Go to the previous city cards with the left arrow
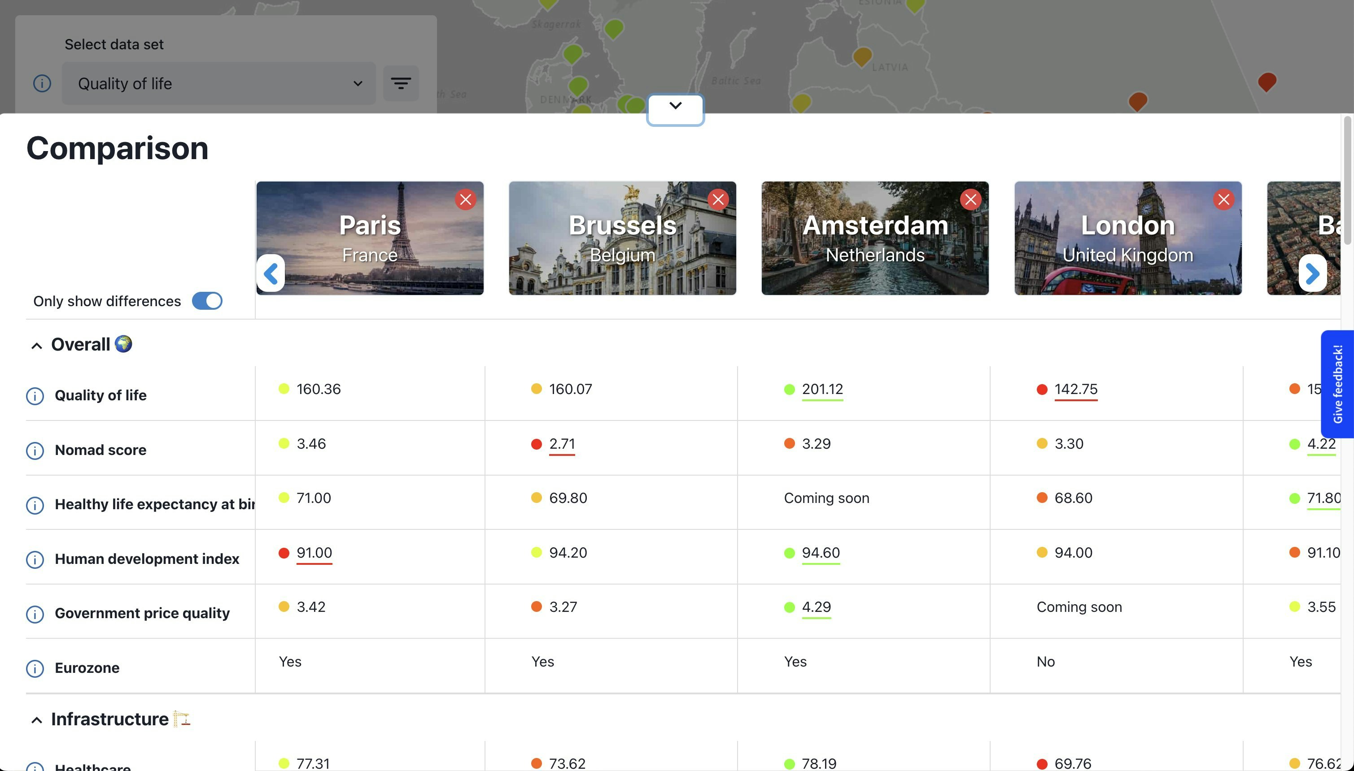1354x771 pixels. point(271,273)
